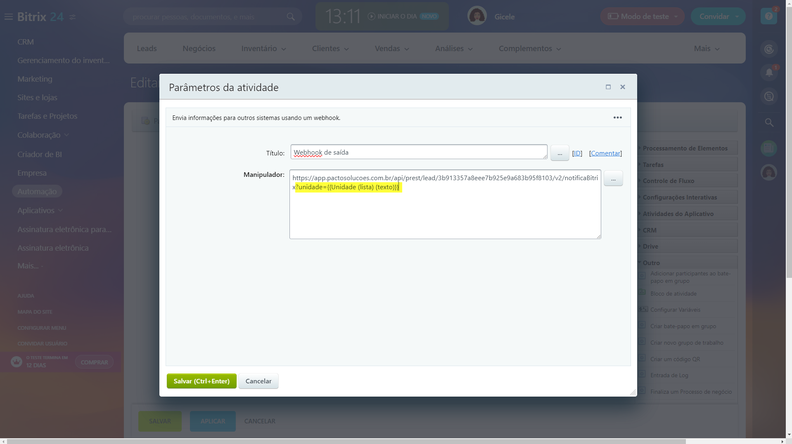792x444 pixels.
Task: Click the ellipsis icon inside the webhook dialog
Action: [617, 117]
